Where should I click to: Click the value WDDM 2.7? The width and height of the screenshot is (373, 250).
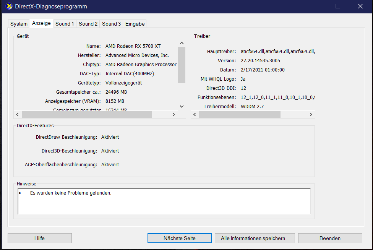(x=252, y=107)
